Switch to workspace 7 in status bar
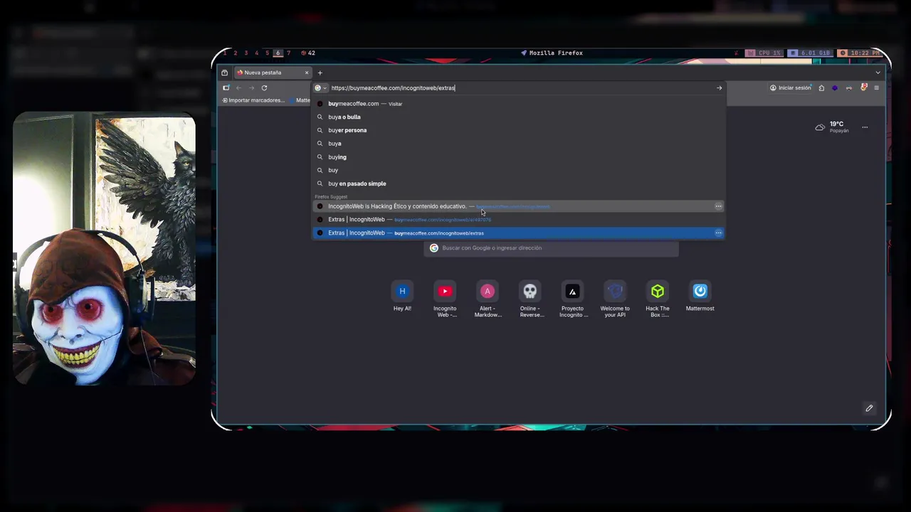 tap(288, 53)
